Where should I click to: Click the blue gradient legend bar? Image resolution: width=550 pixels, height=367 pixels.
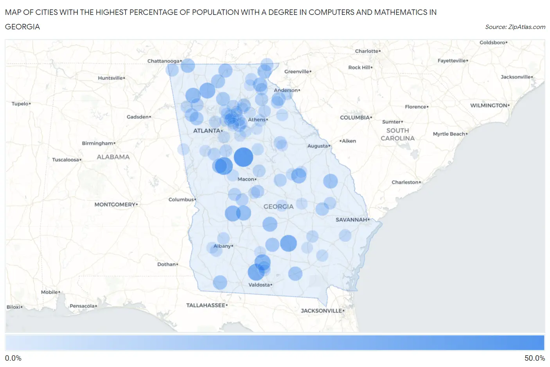pyautogui.click(x=275, y=343)
